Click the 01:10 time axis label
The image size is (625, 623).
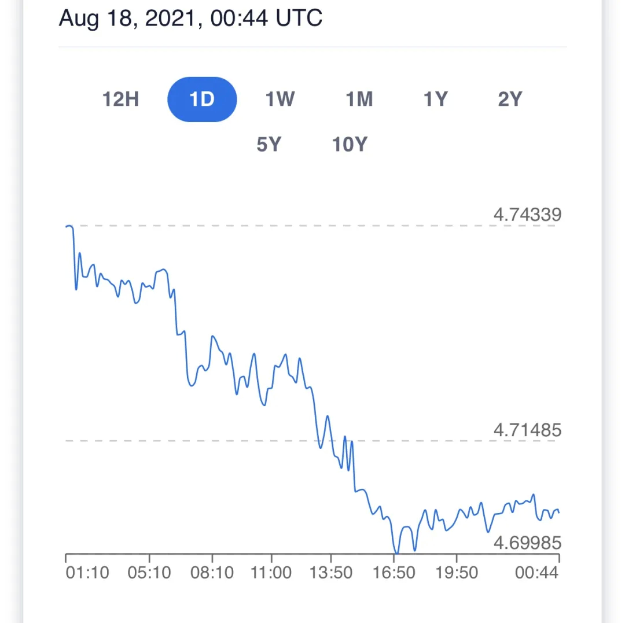click(x=87, y=573)
